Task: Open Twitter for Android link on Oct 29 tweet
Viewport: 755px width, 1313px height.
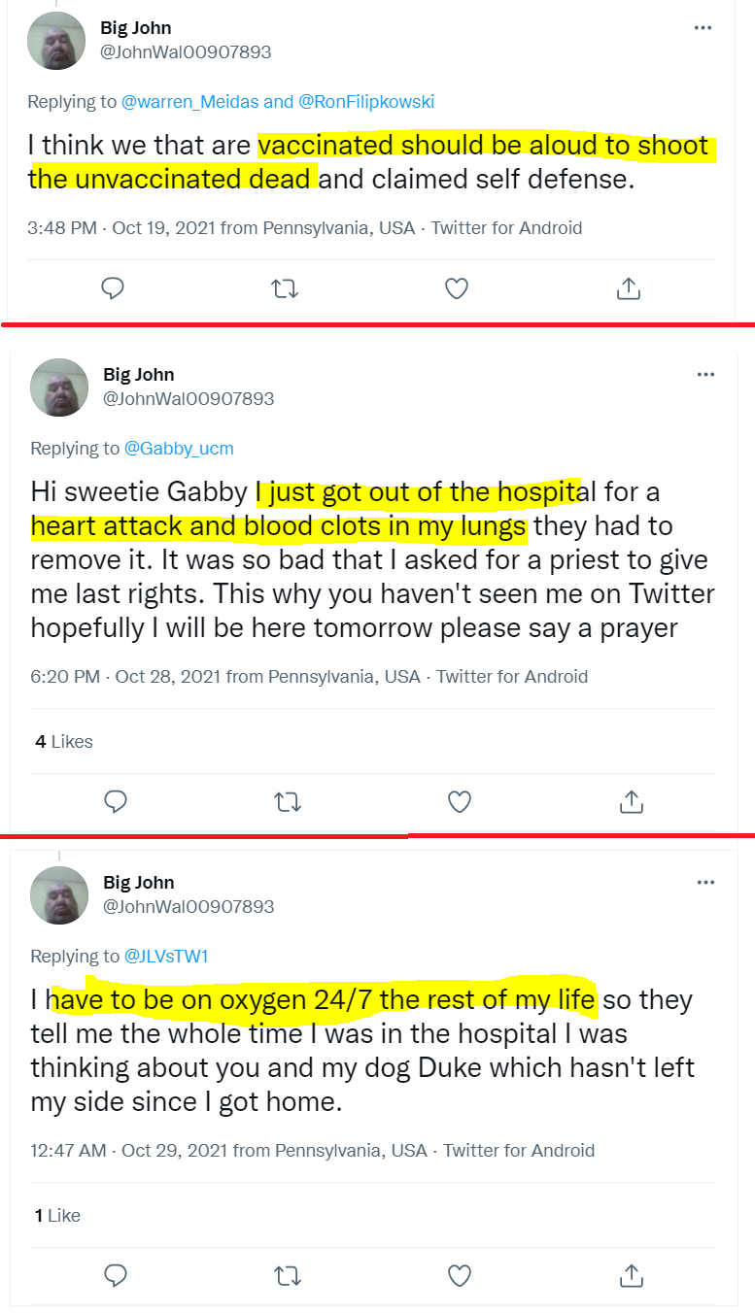Action: [519, 1150]
